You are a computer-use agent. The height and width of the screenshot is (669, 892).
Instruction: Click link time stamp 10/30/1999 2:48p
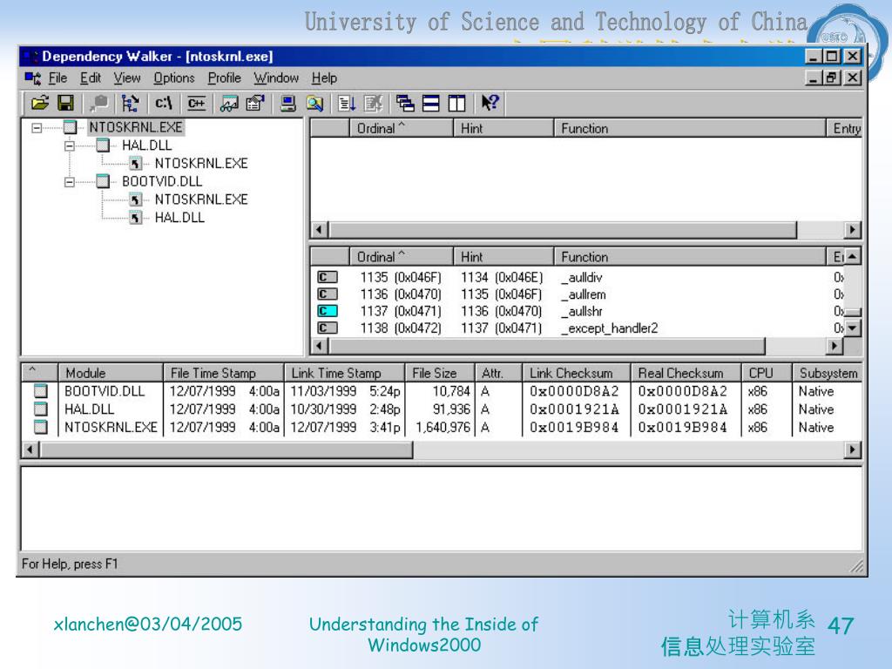pos(345,409)
